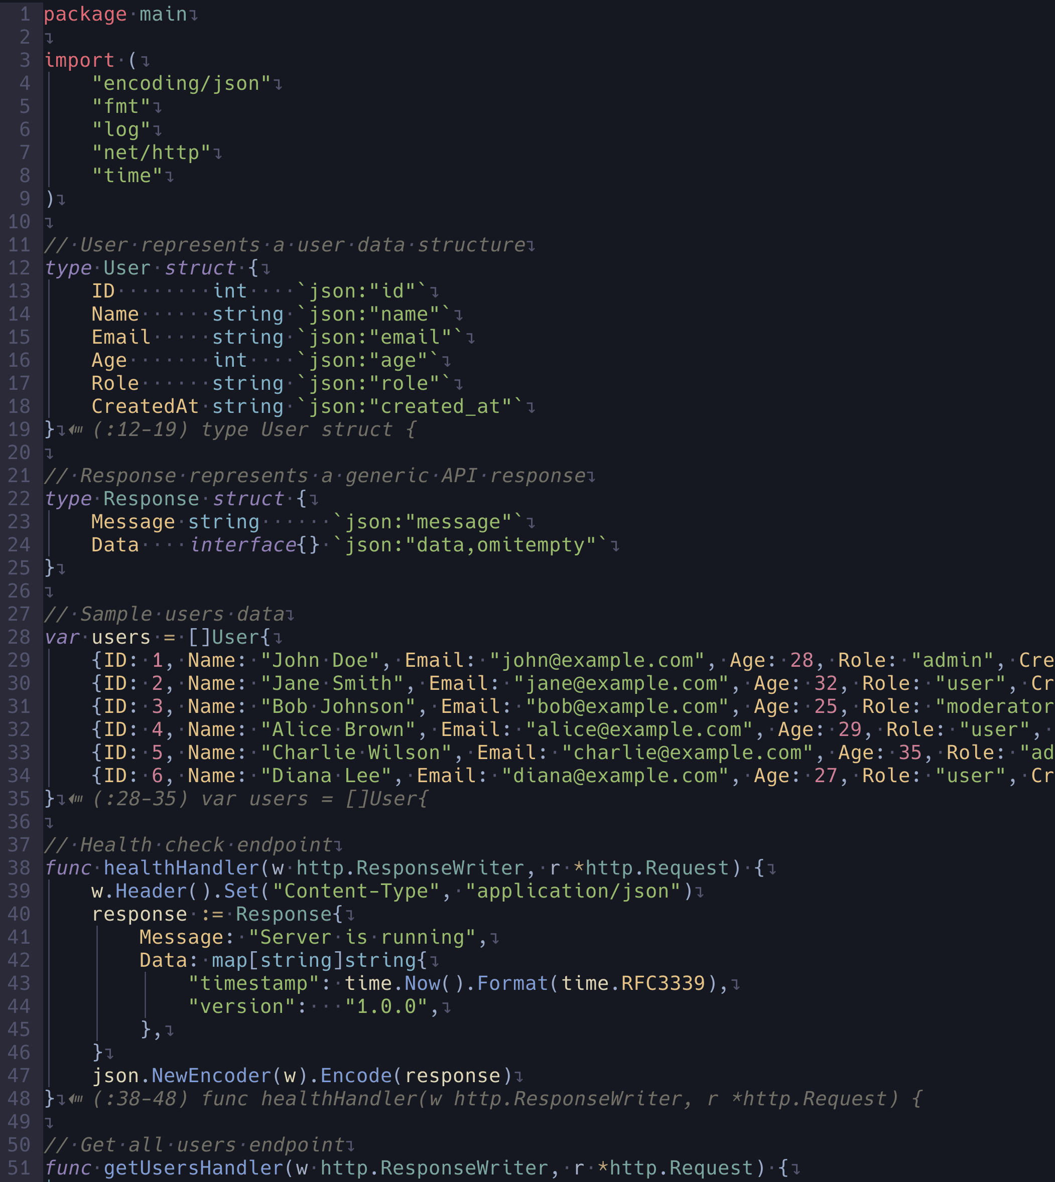Click block-end hint icon after User struct
Screen dimensions: 1055x1182
76,430
